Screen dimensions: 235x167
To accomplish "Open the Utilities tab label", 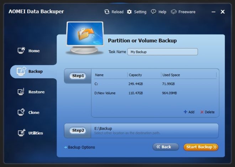I will tap(36, 133).
